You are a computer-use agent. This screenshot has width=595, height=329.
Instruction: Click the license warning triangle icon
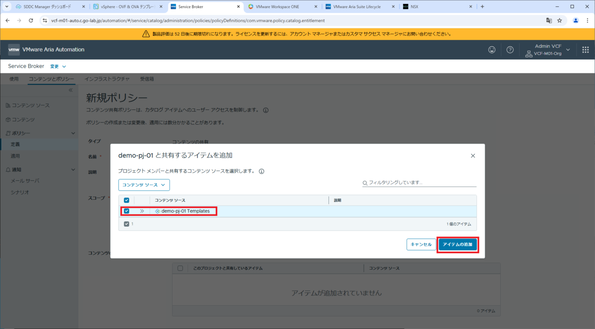(146, 34)
